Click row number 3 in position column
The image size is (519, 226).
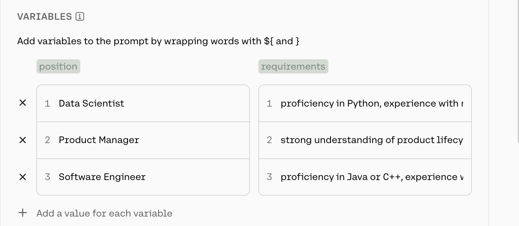48,177
